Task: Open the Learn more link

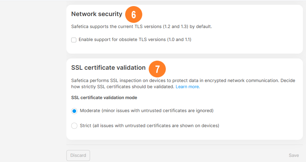Action: (x=188, y=87)
